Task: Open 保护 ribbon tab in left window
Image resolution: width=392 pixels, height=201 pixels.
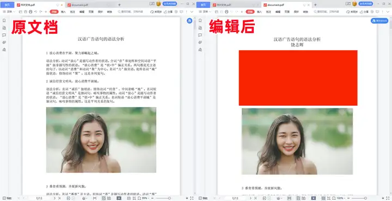Action: [100, 12]
